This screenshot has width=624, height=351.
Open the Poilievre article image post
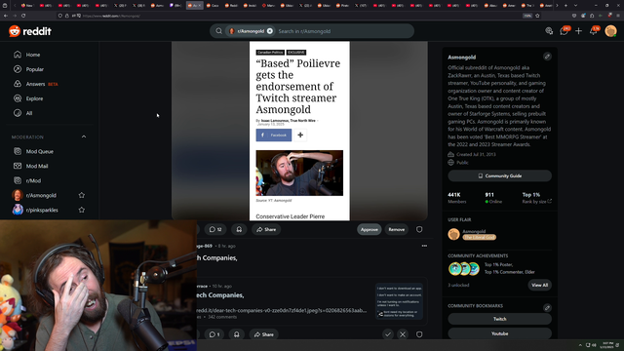(x=299, y=131)
